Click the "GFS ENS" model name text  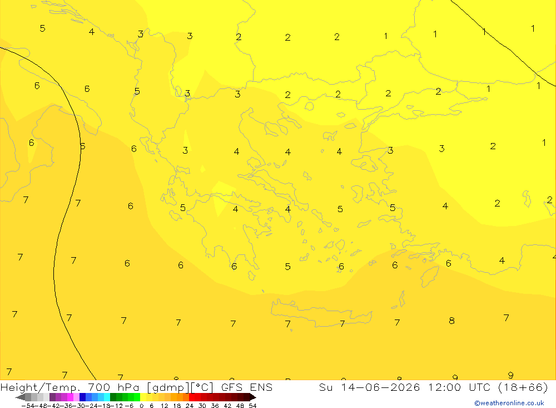[x=247, y=387]
